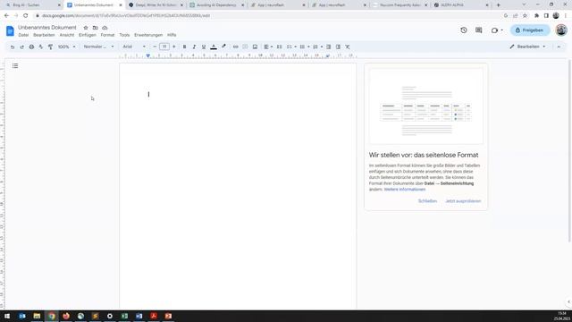572x322 pixels.
Task: Open Outlook from the taskbar
Action: click(22, 316)
